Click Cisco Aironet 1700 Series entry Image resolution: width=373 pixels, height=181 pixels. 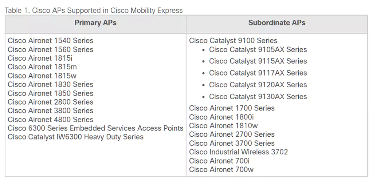click(x=232, y=108)
